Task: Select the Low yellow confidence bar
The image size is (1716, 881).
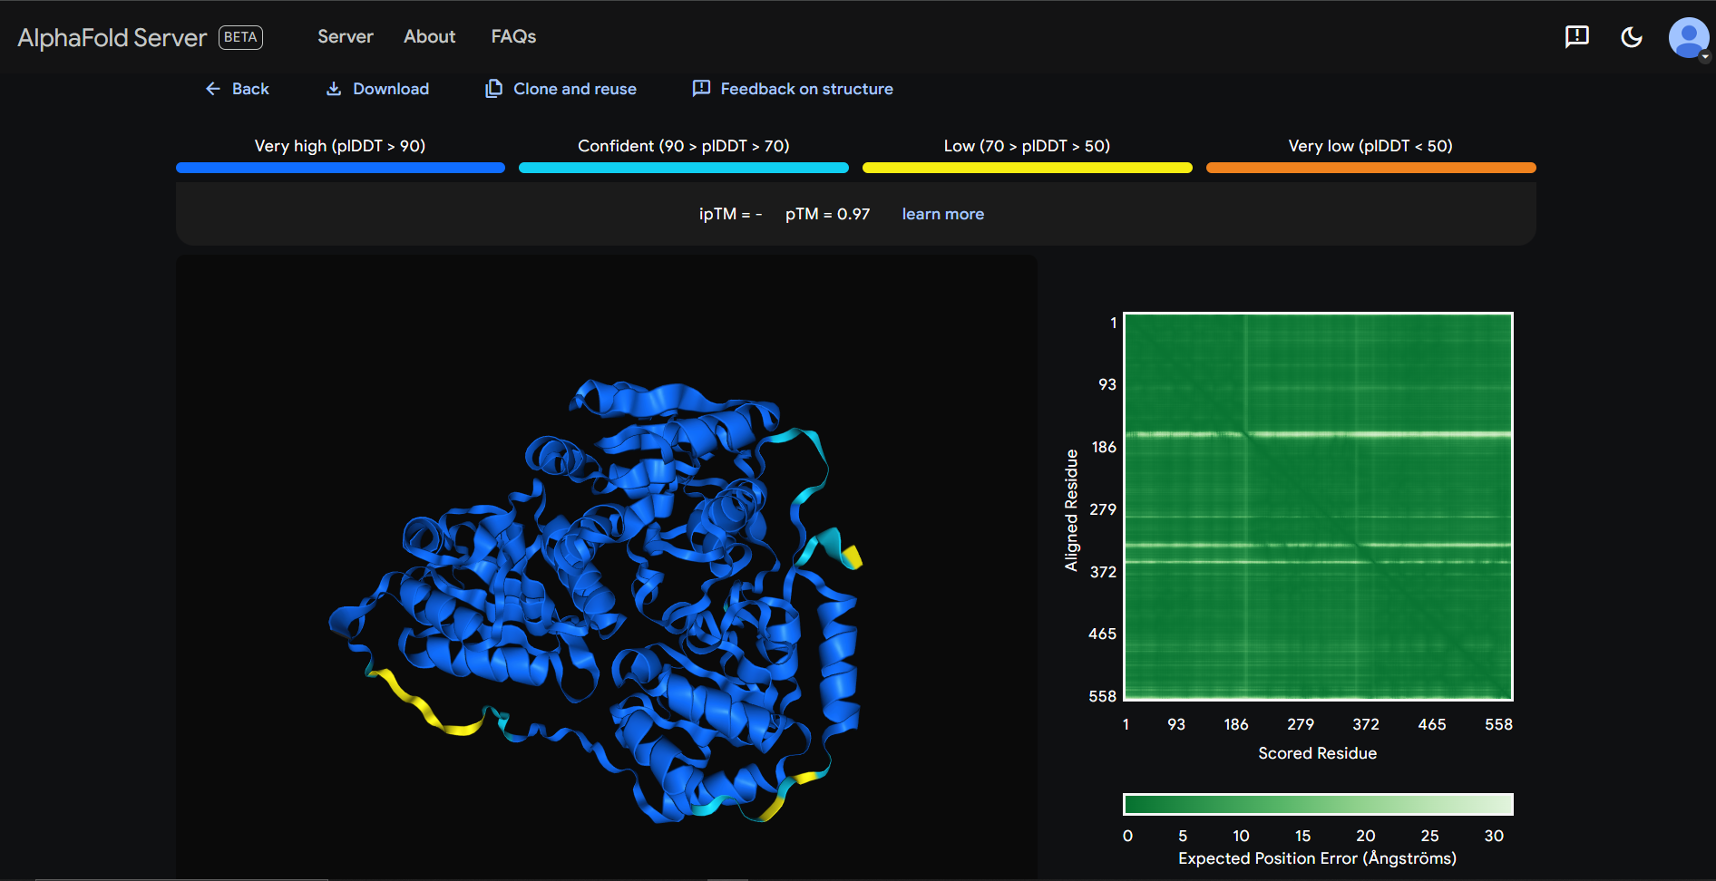Action: [1028, 168]
